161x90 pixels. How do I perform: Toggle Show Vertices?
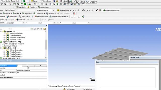pos(3,16)
